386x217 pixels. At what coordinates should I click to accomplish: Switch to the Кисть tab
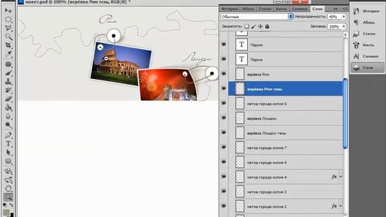282,8
